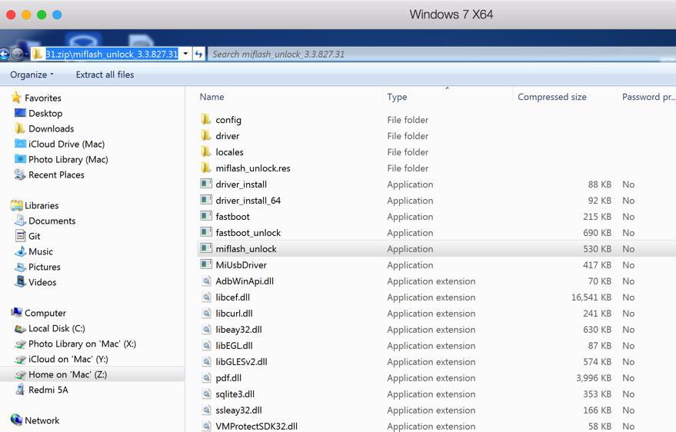
Task: Select the MiUsbDriver application icon
Action: coord(206,265)
